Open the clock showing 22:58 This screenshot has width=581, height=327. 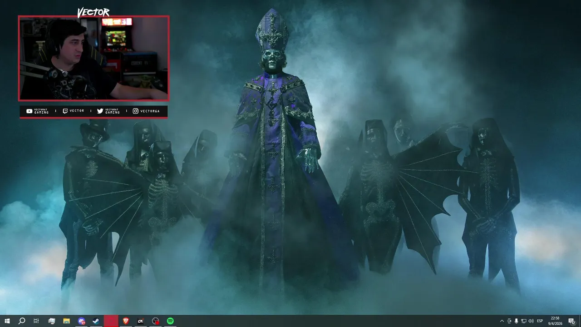tap(555, 321)
